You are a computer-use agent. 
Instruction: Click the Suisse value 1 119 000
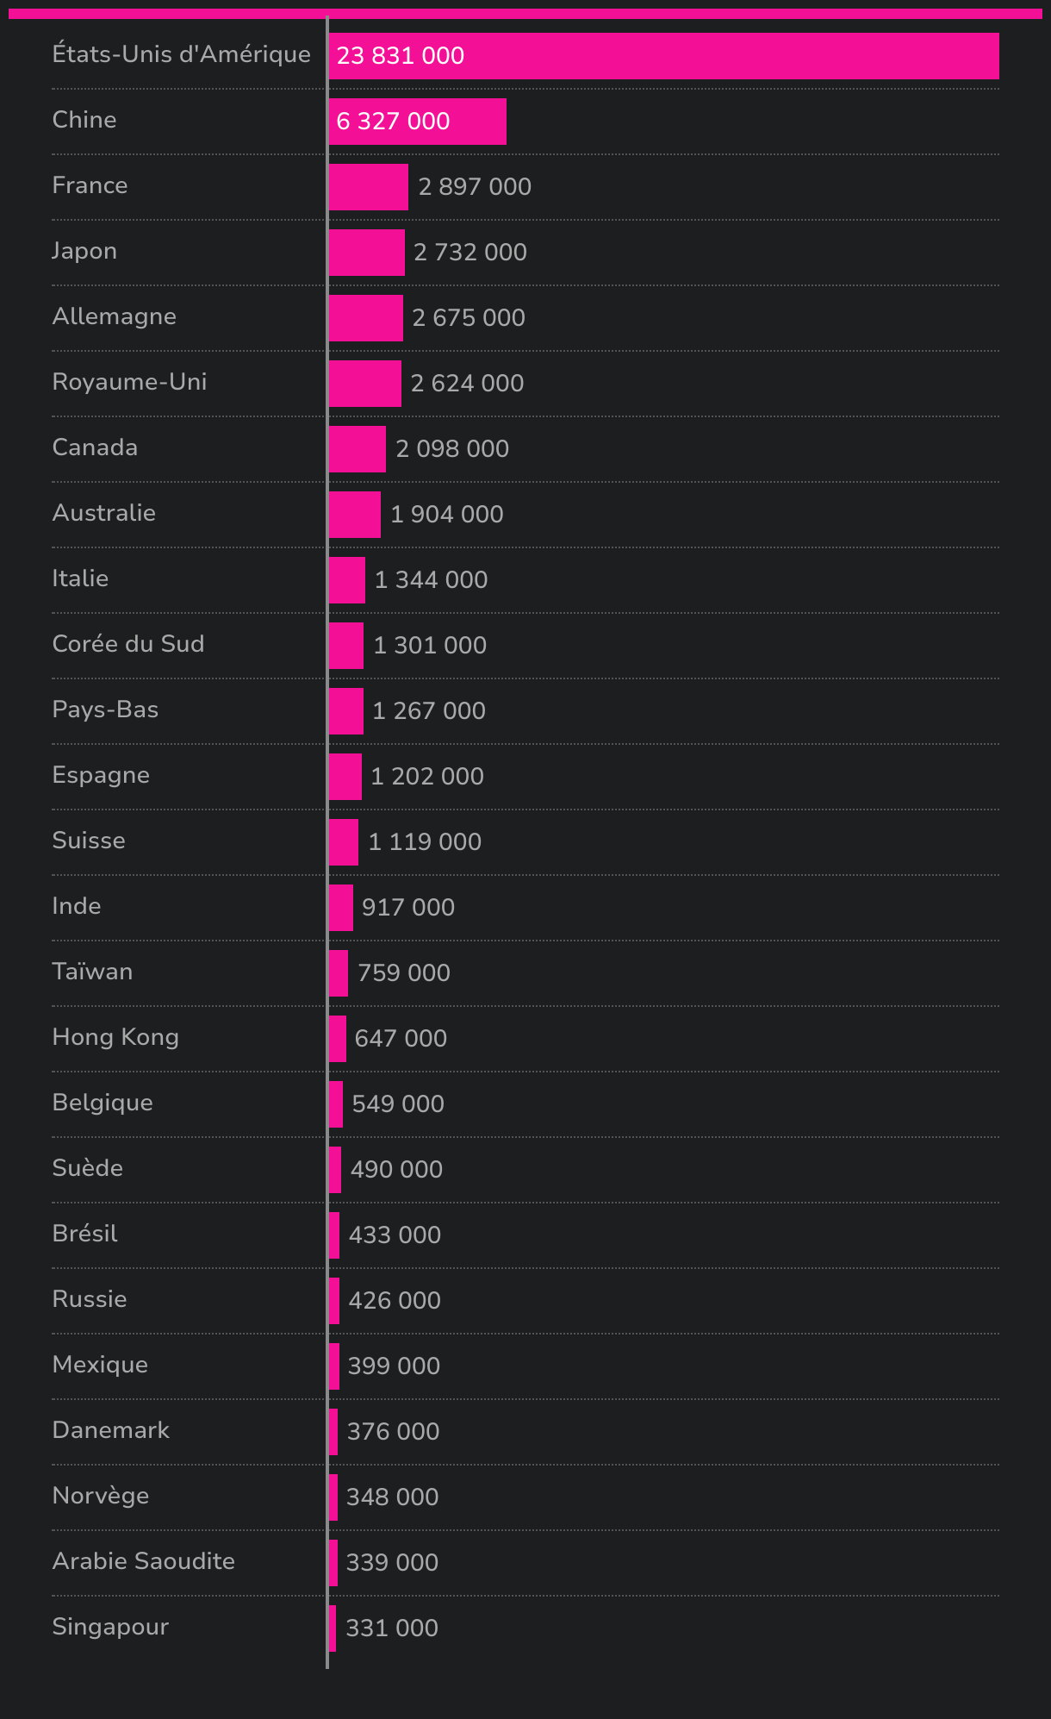point(425,842)
